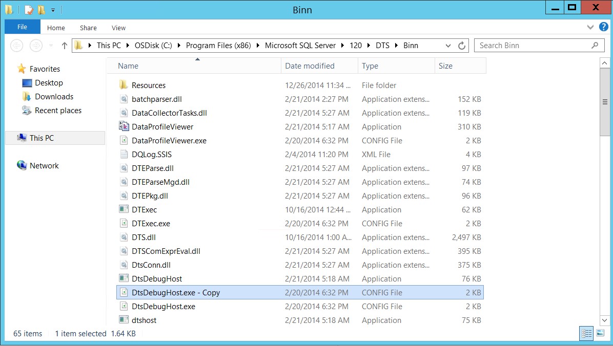
Task: Switch to large icons view
Action: click(x=600, y=333)
